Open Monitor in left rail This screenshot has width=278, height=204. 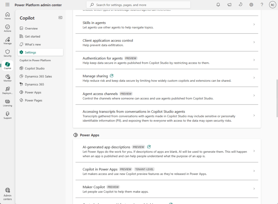point(7,78)
